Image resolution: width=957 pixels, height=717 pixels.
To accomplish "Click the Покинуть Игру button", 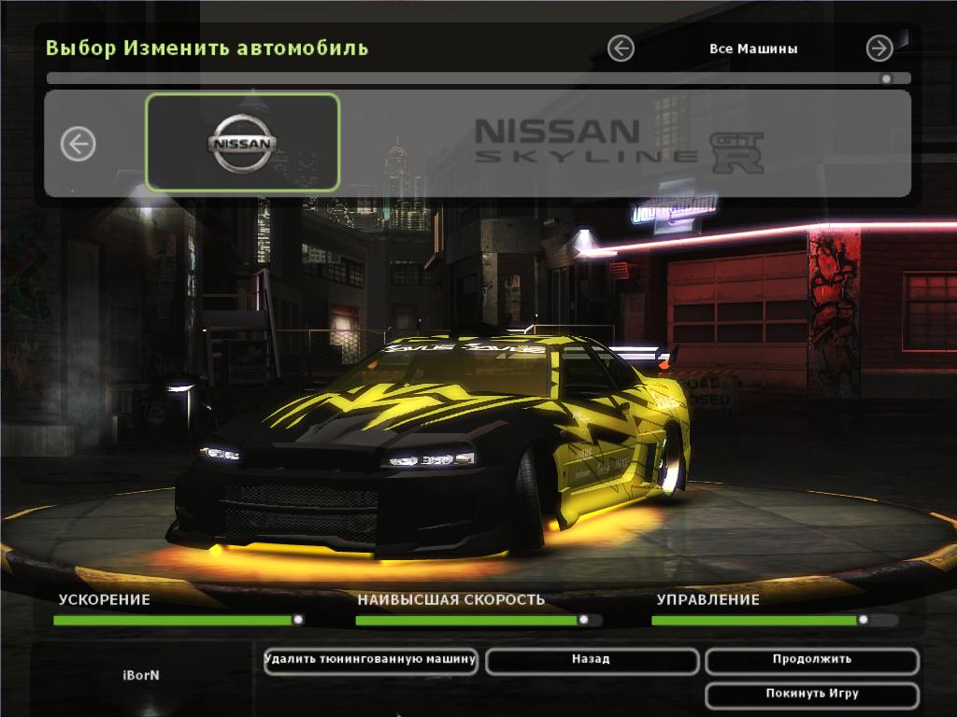I will 812,695.
